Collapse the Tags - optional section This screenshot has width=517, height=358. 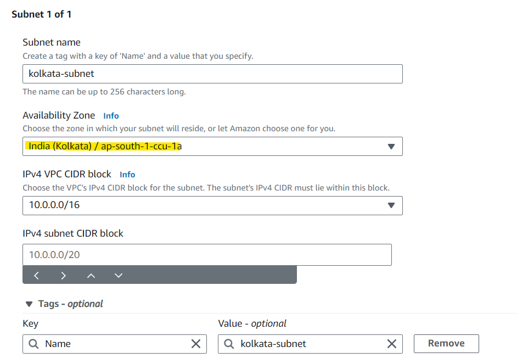click(28, 304)
